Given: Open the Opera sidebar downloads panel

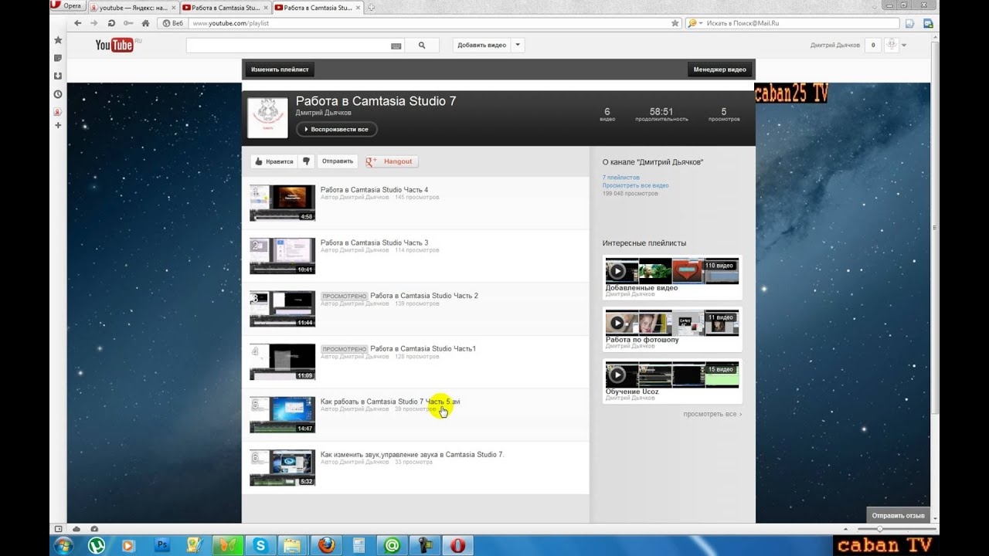Looking at the screenshot, I should (58, 76).
